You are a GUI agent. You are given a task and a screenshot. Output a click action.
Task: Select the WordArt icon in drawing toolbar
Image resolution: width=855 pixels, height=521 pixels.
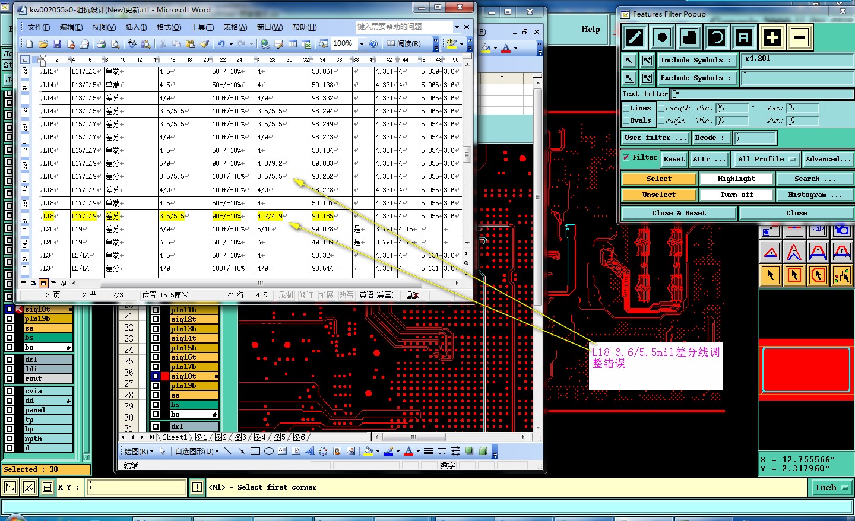coord(309,451)
